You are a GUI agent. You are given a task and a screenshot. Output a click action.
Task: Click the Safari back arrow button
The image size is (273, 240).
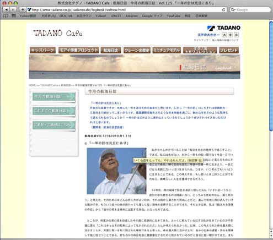tap(7, 9)
